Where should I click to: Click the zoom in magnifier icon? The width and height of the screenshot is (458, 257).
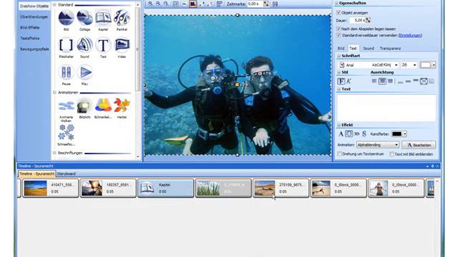tap(150, 4)
